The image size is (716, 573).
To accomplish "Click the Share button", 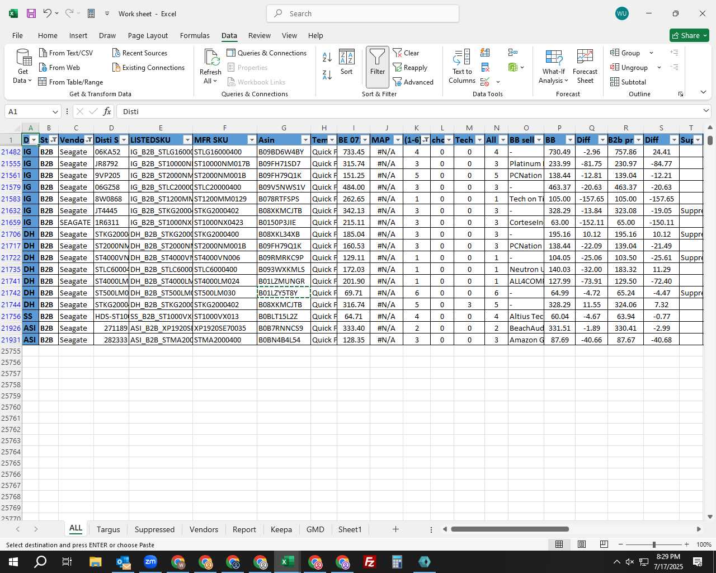I will [x=689, y=35].
